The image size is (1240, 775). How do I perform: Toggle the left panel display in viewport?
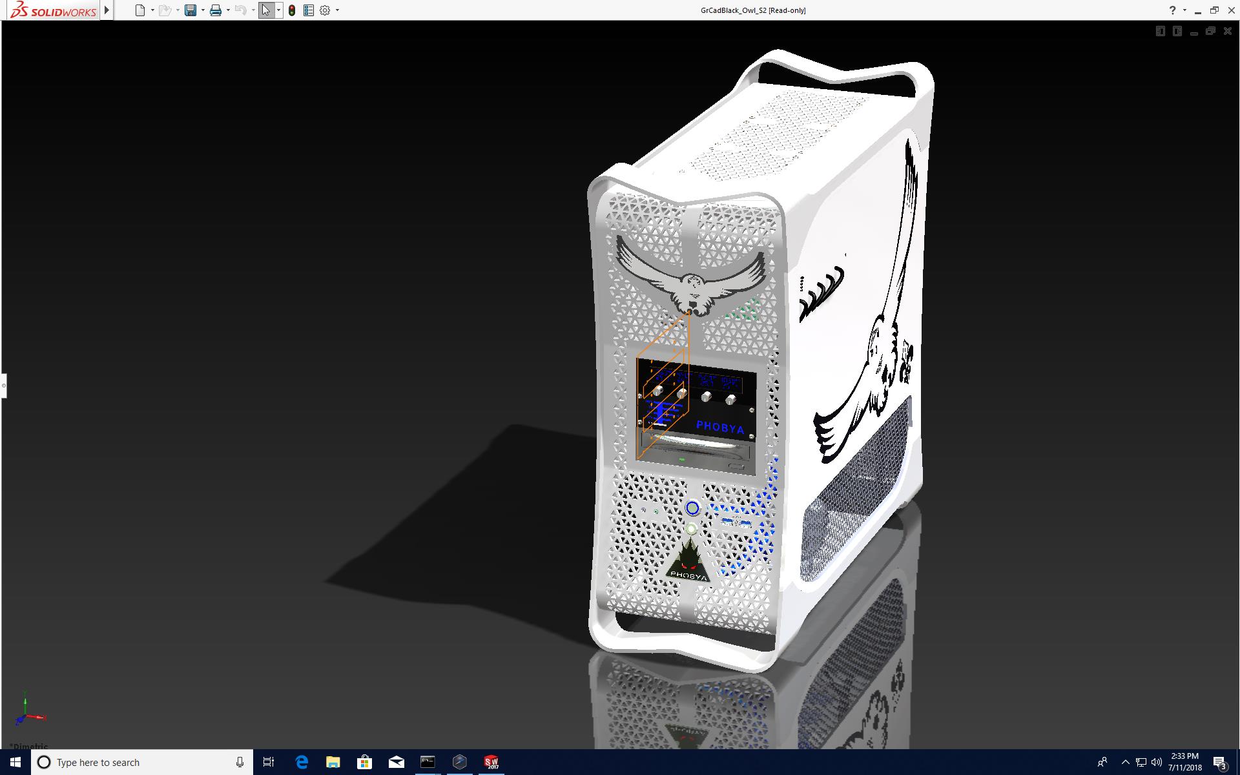[x=1160, y=31]
